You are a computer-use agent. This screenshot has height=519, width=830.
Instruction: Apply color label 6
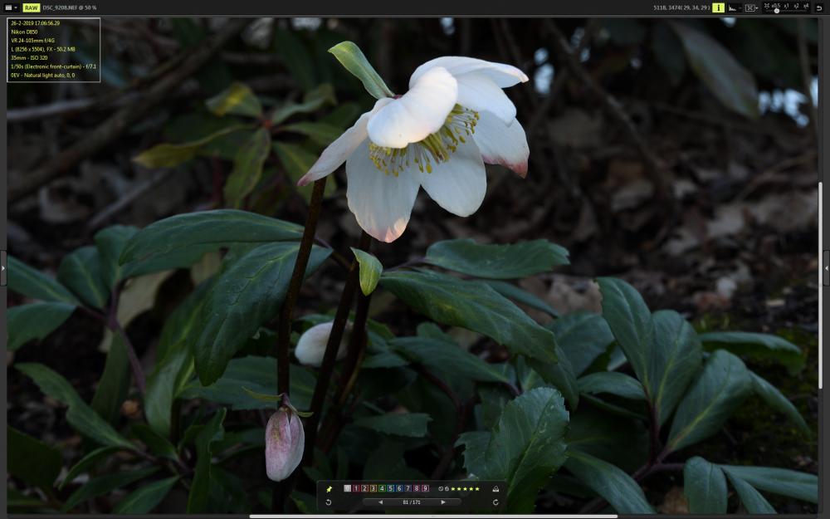(399, 488)
